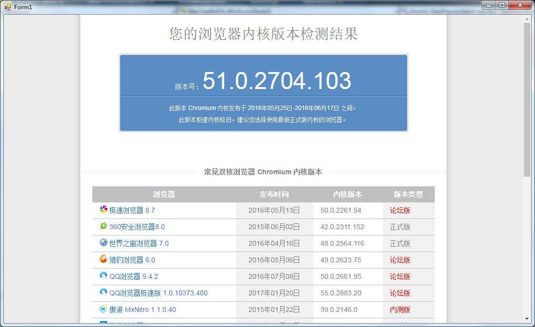Click kernel version 42.0.2311.152
535x327 pixels.
(x=342, y=227)
